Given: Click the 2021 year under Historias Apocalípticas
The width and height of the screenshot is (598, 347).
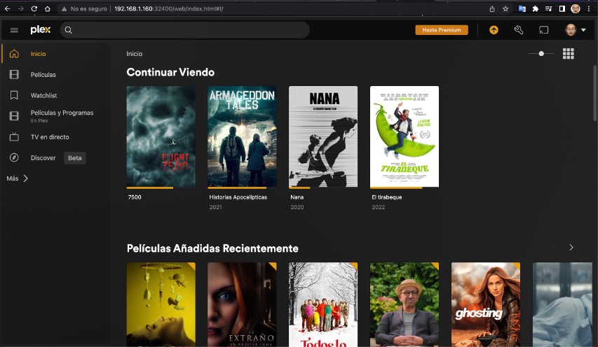Looking at the screenshot, I should pyautogui.click(x=215, y=207).
